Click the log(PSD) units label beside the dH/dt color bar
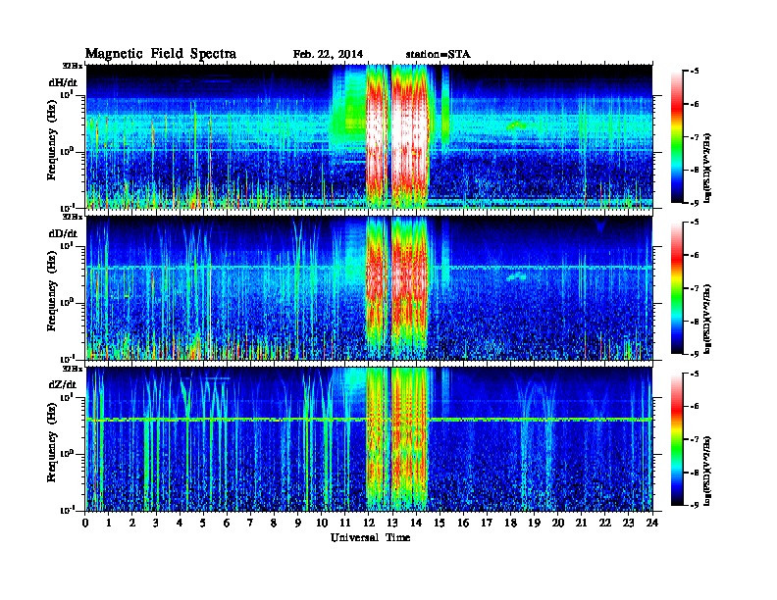Screen dimensions: 777x600 708,167
